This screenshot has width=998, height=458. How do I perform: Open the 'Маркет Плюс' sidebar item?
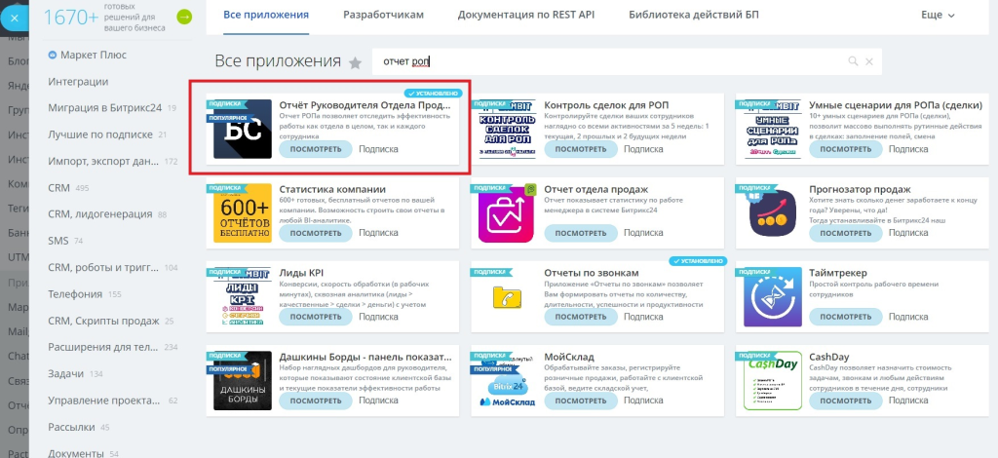tap(87, 55)
